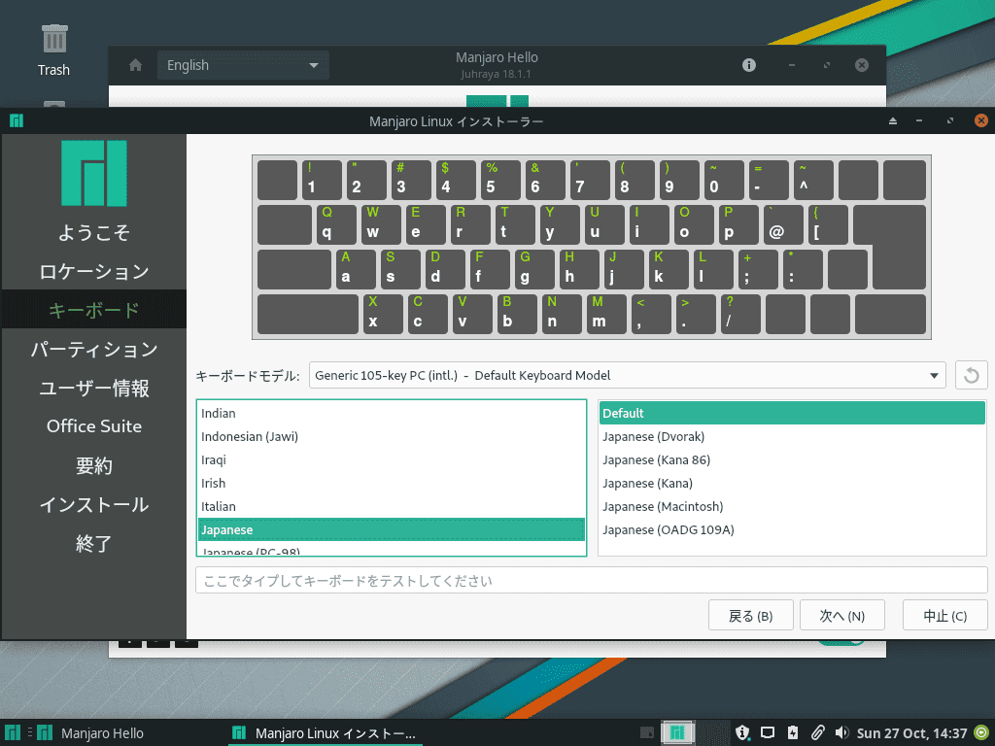Open the English language selector in Manjaro Hello

pos(243,65)
